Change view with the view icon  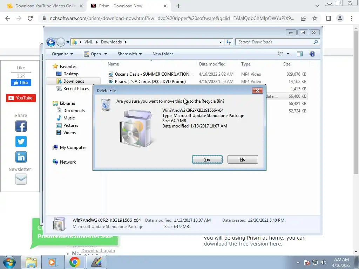[x=280, y=54]
